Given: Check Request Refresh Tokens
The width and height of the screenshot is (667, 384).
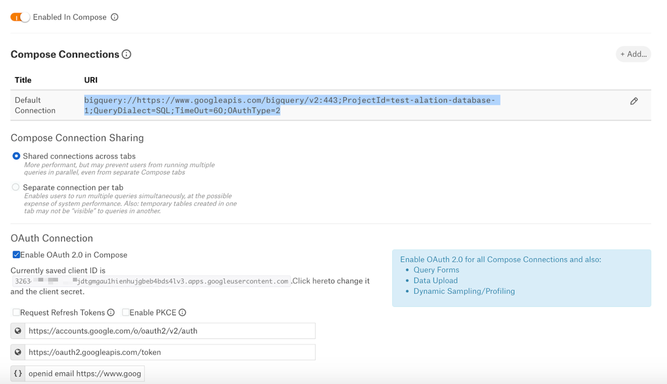Looking at the screenshot, I should [16, 312].
